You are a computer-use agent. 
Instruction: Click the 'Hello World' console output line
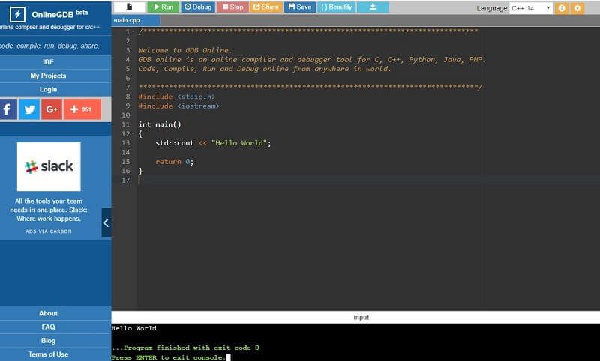134,328
